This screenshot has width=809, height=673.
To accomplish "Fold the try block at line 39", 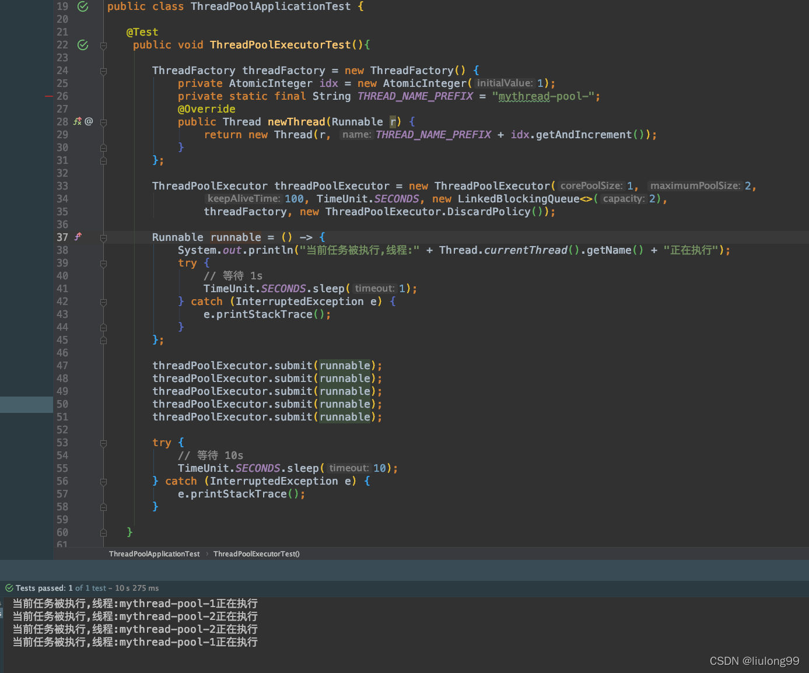I will [103, 264].
